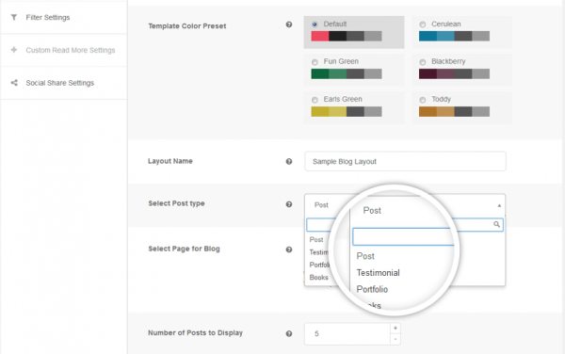This screenshot has width=565, height=354.
Task: Select the Default color preset radio
Action: tap(315, 24)
